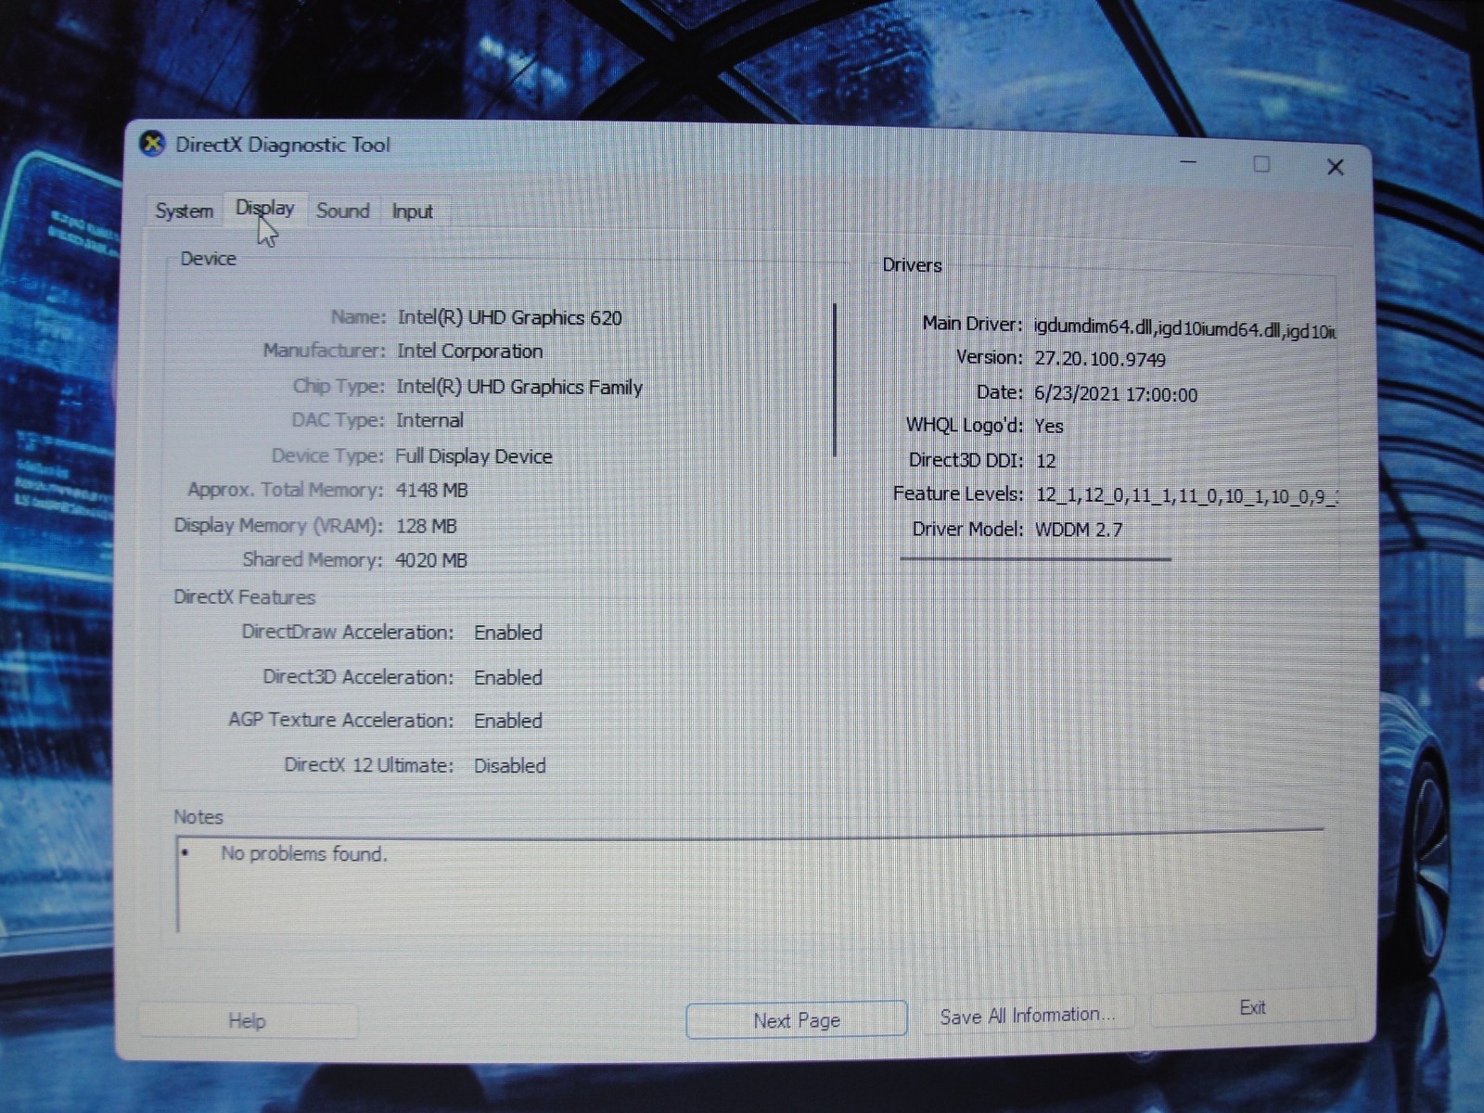Click the 'No problems found.' note
The image size is (1484, 1113).
pyautogui.click(x=304, y=853)
